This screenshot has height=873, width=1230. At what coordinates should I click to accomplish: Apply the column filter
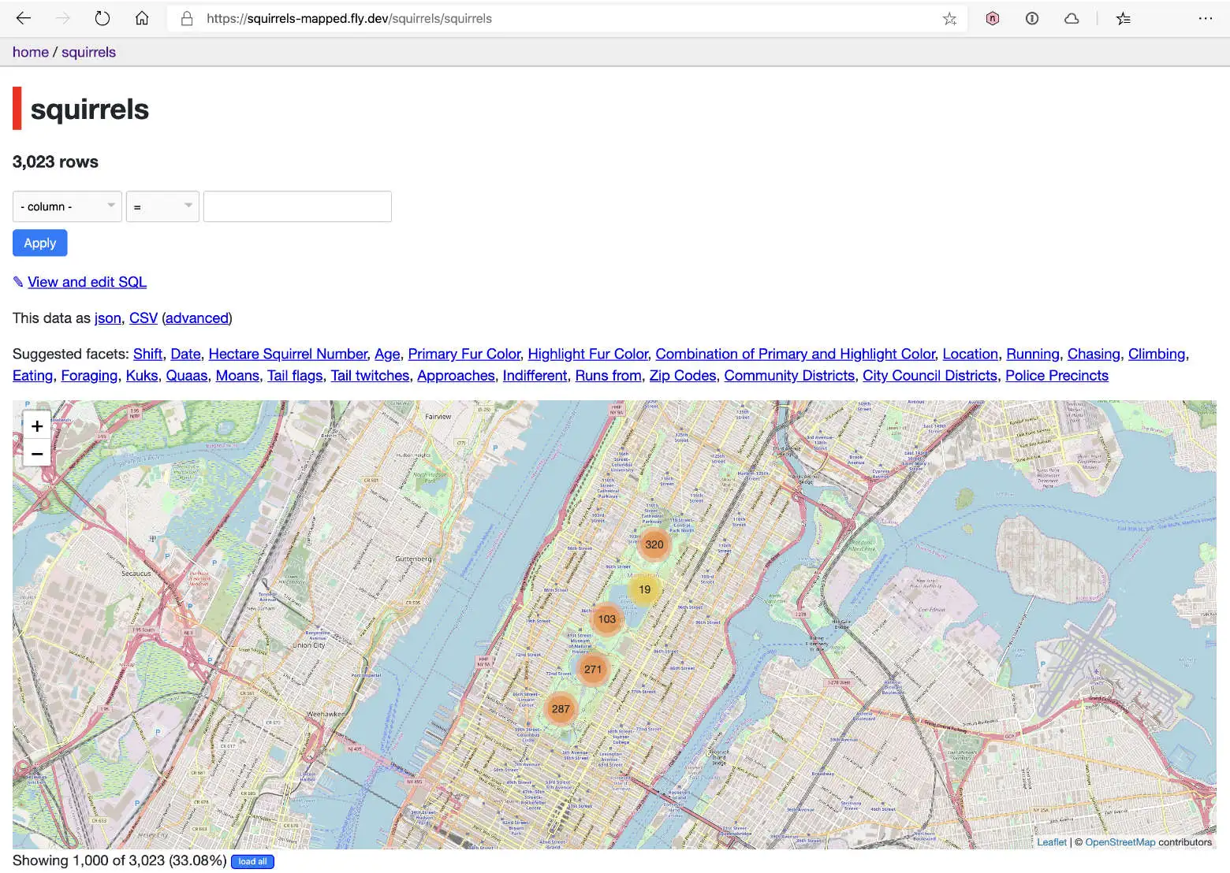(40, 243)
